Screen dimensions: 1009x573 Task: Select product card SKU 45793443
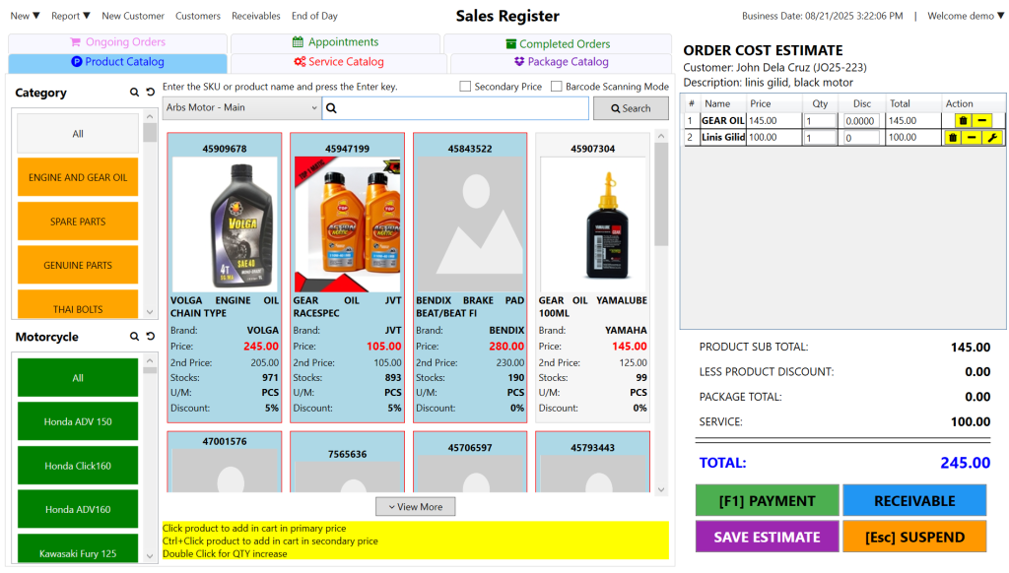coord(592,462)
